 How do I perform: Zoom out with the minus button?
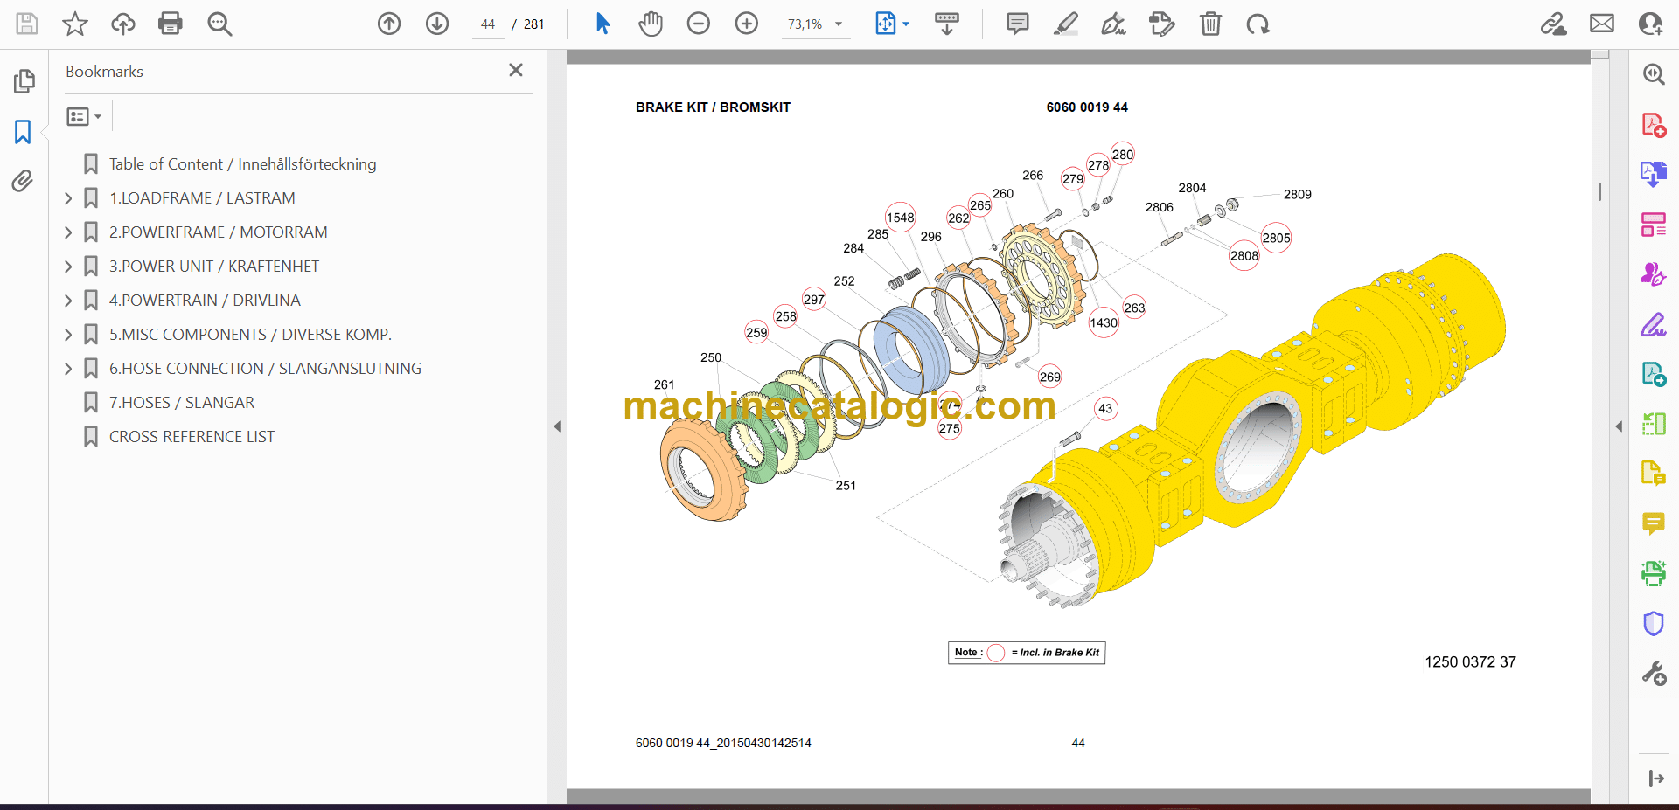point(699,24)
